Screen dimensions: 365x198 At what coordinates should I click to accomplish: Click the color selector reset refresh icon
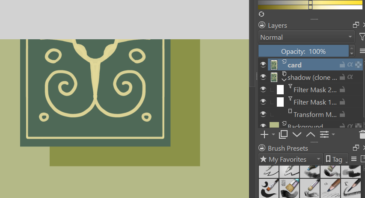click(x=261, y=14)
